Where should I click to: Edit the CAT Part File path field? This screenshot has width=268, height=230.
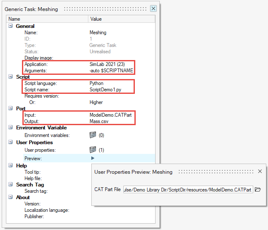click(188, 189)
